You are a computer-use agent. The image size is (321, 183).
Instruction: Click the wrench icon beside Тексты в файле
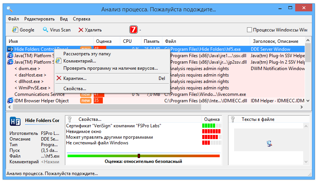(233, 119)
